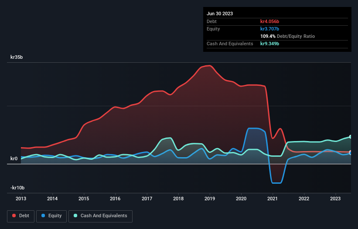358x229 pixels.
Task: Select the blue Equity endpoint marker on chart
Action: [351, 153]
